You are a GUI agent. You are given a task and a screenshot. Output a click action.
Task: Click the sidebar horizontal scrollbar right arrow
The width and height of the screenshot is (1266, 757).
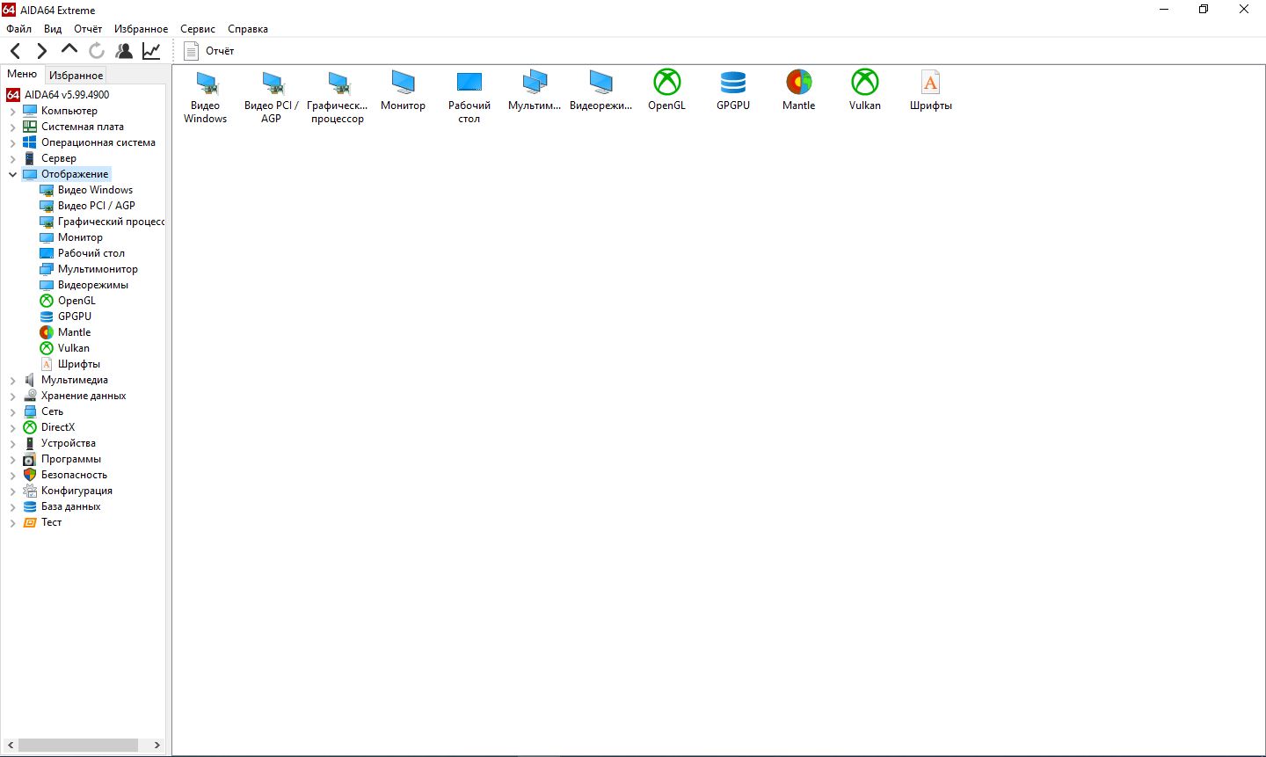tap(156, 745)
